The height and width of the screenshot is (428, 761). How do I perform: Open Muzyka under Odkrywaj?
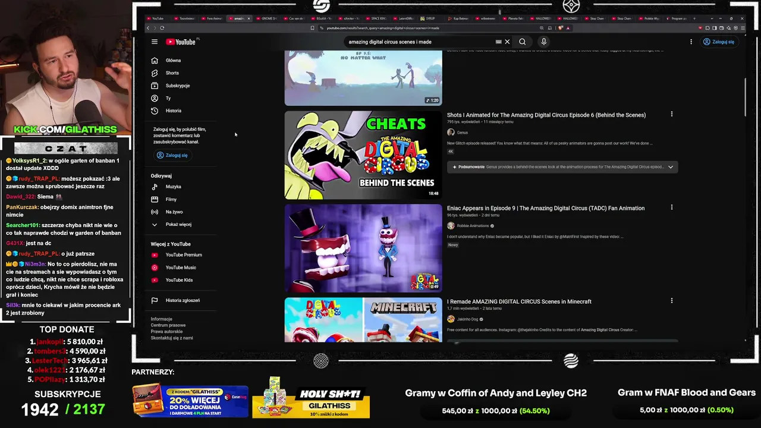(x=174, y=187)
